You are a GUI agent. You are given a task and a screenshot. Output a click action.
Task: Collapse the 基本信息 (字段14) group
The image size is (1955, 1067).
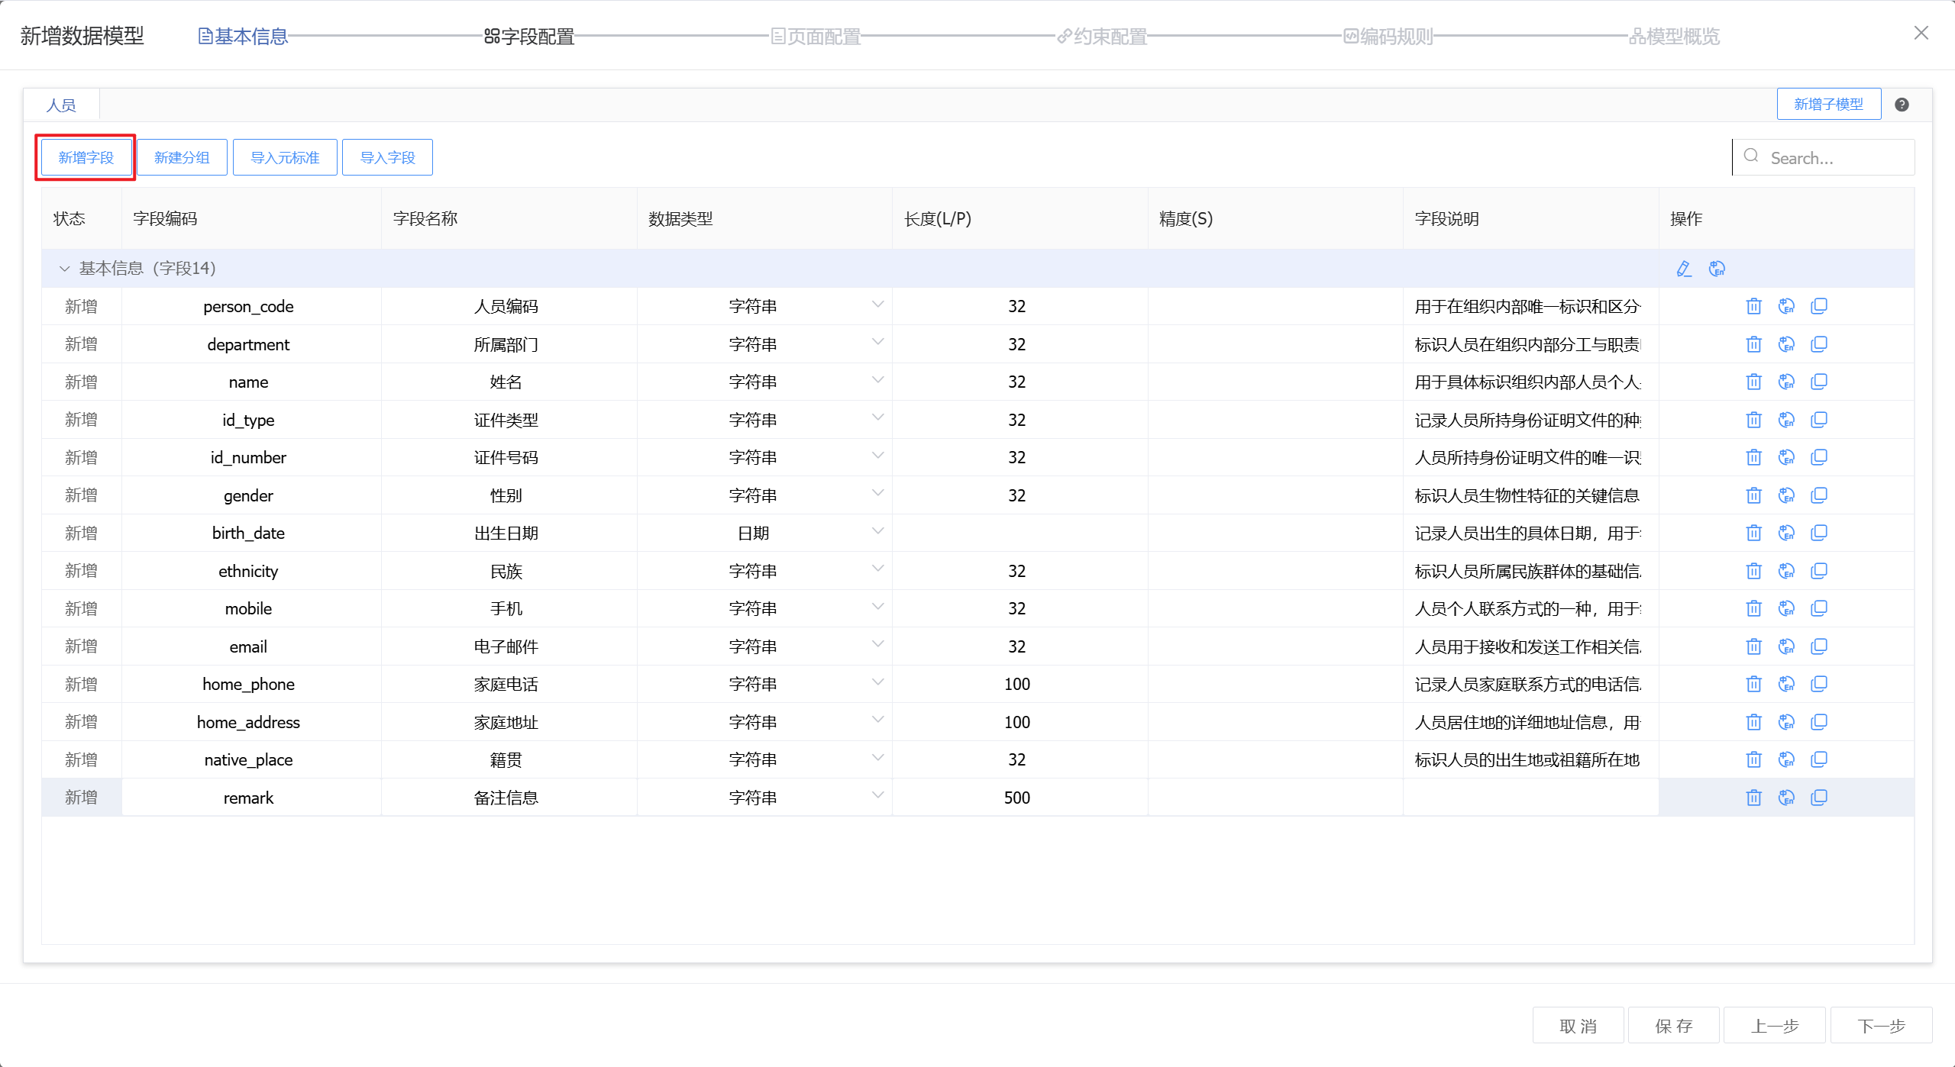coord(64,269)
